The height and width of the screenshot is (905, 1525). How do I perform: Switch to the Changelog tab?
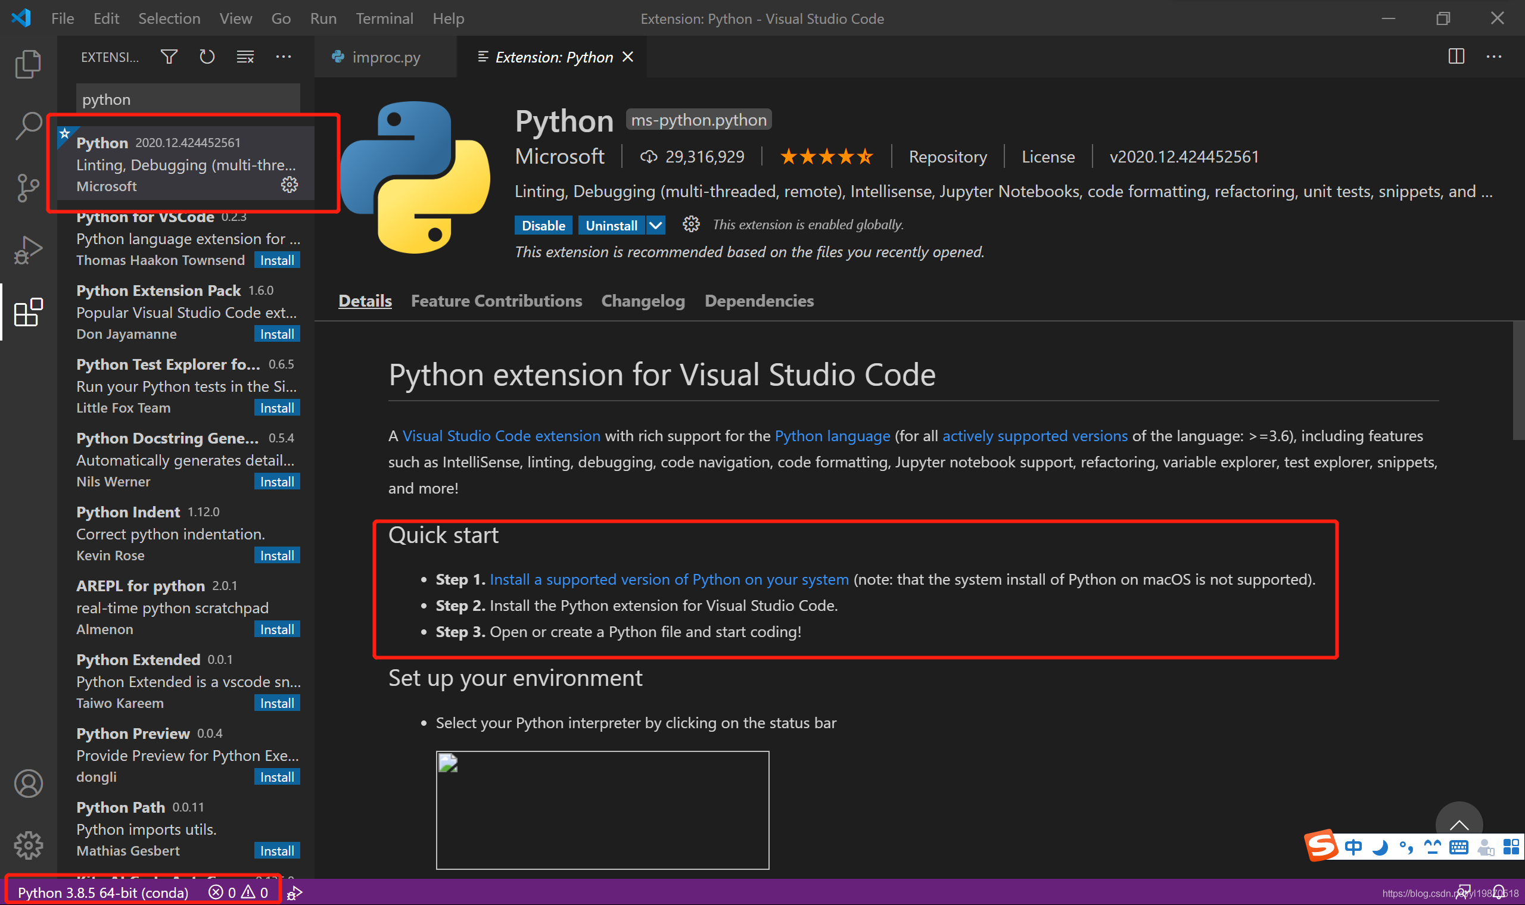point(643,301)
